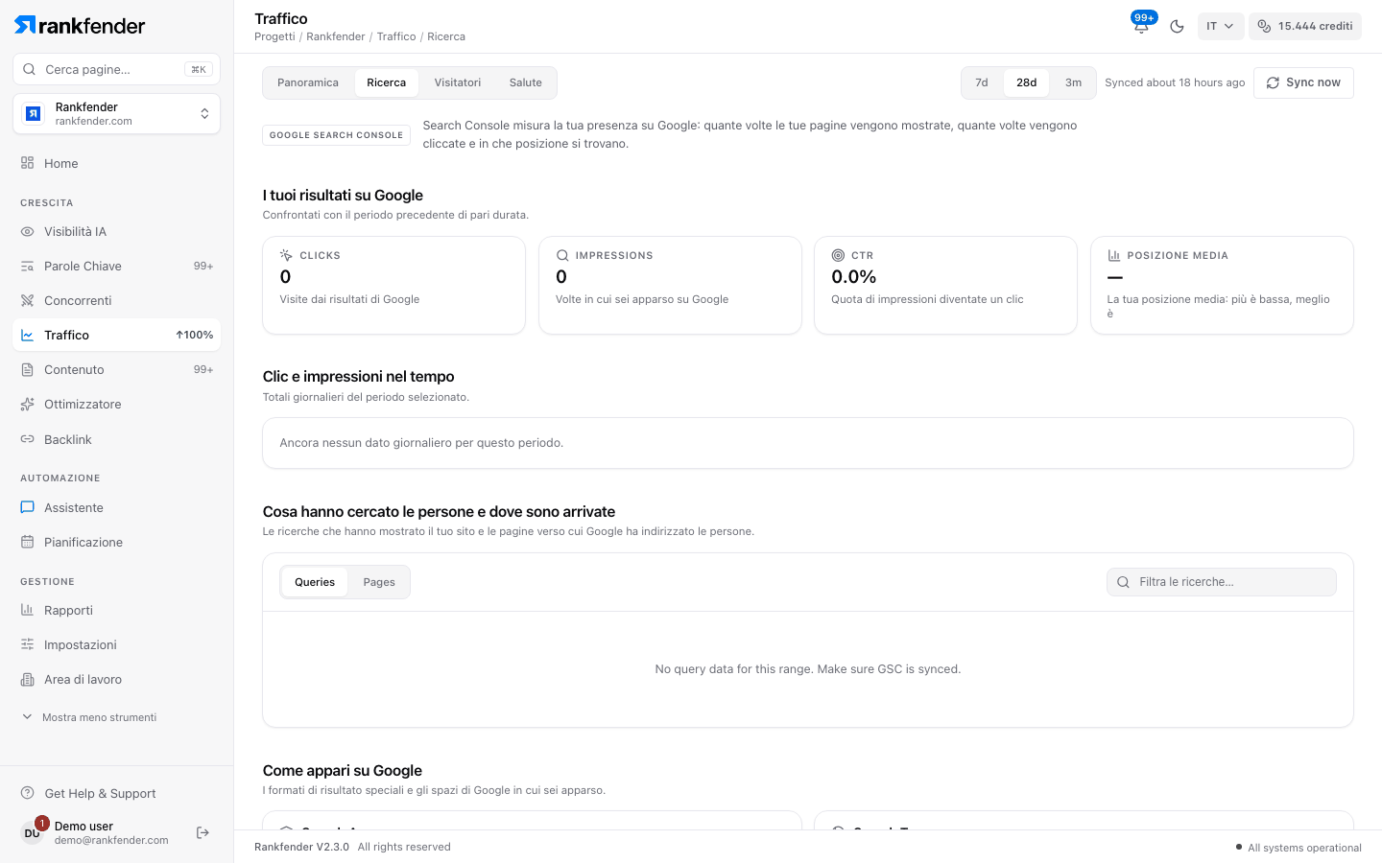The width and height of the screenshot is (1382, 863).
Task: Switch to the Visitatori tab
Action: pos(458,82)
